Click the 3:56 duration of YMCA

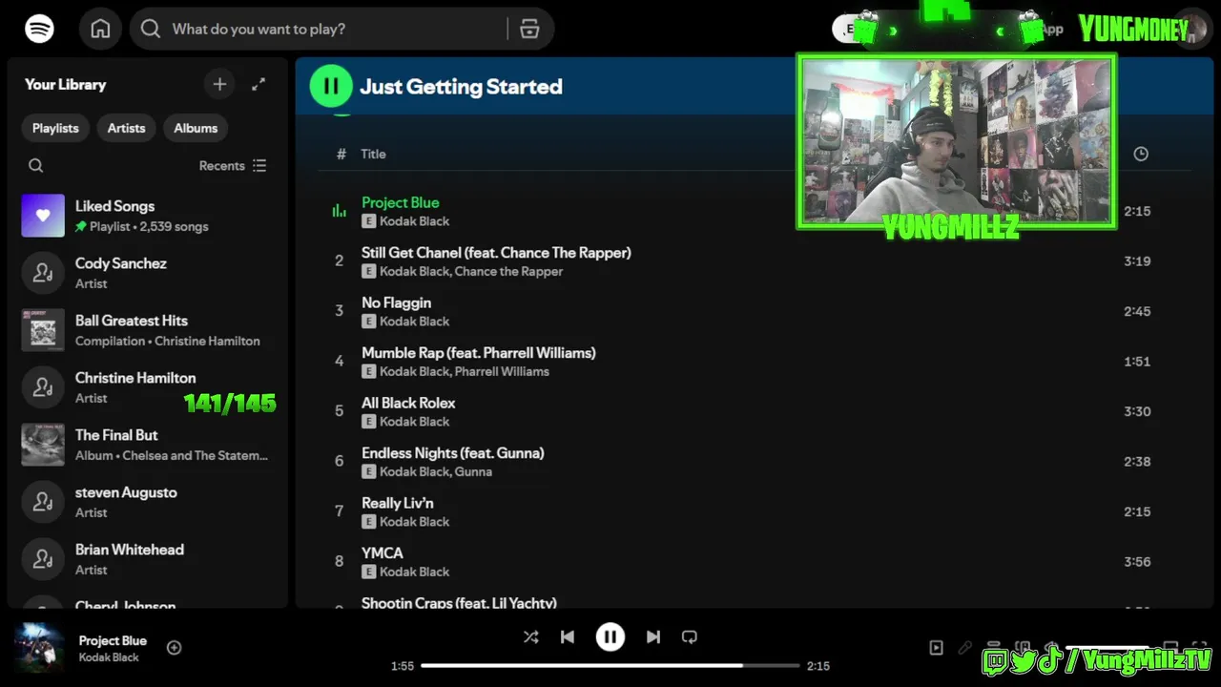point(1137,562)
